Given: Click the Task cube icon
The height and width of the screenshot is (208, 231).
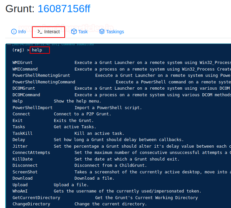Looking at the screenshot, I should pyautogui.click(x=74, y=32).
